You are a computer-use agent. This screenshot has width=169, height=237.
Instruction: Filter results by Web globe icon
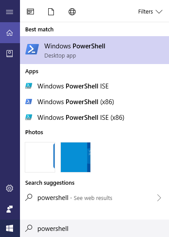coord(72,12)
